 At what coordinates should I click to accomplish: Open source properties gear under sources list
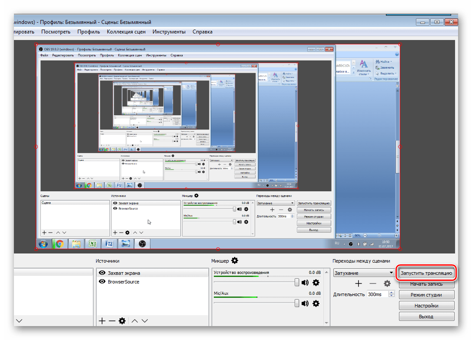coord(122,321)
